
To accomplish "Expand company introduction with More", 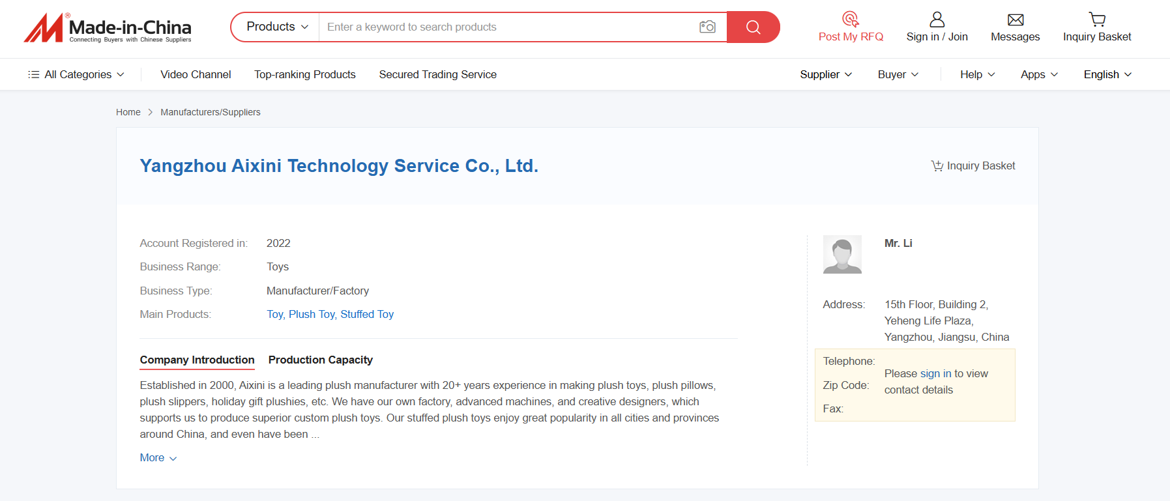I will [x=158, y=457].
